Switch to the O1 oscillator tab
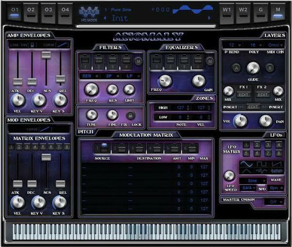Screen dimensions: 292x247 coord(15,12)
